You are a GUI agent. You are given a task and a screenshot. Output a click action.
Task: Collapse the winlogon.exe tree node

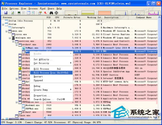click(x=10, y=38)
